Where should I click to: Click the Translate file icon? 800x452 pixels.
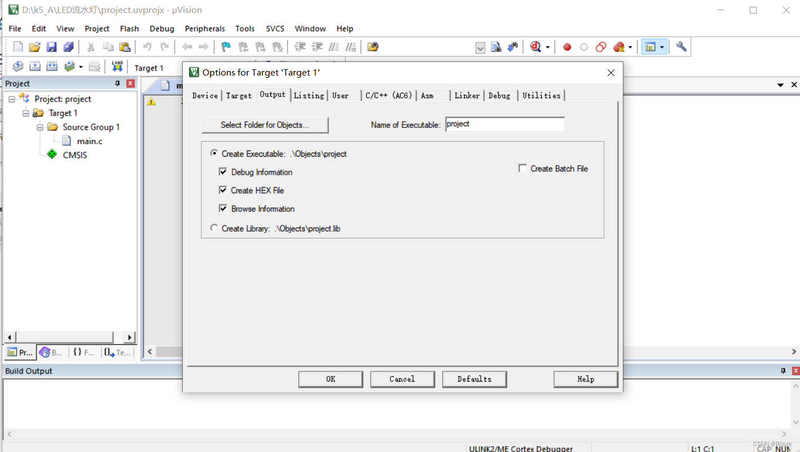coord(18,67)
